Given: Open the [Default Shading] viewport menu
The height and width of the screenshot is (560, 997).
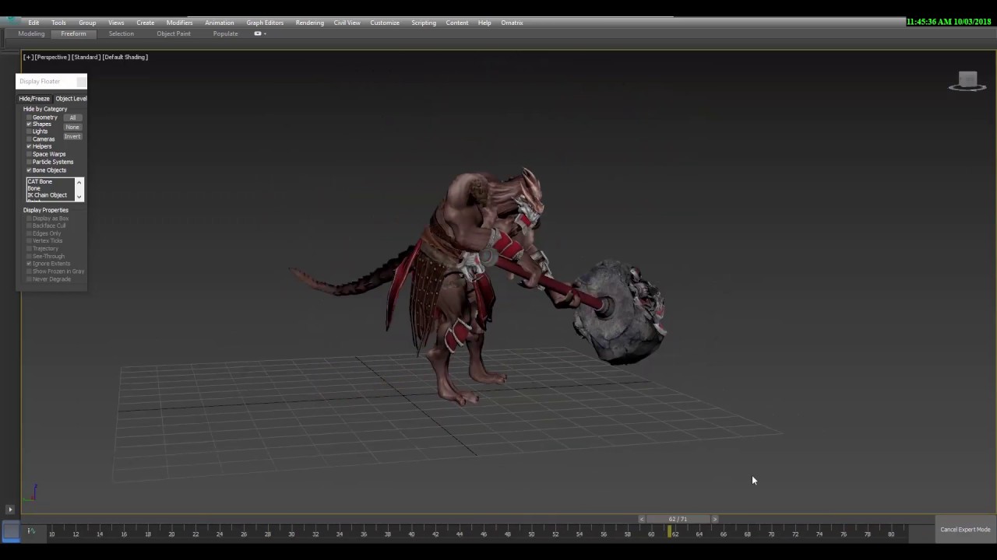Looking at the screenshot, I should click(x=125, y=57).
